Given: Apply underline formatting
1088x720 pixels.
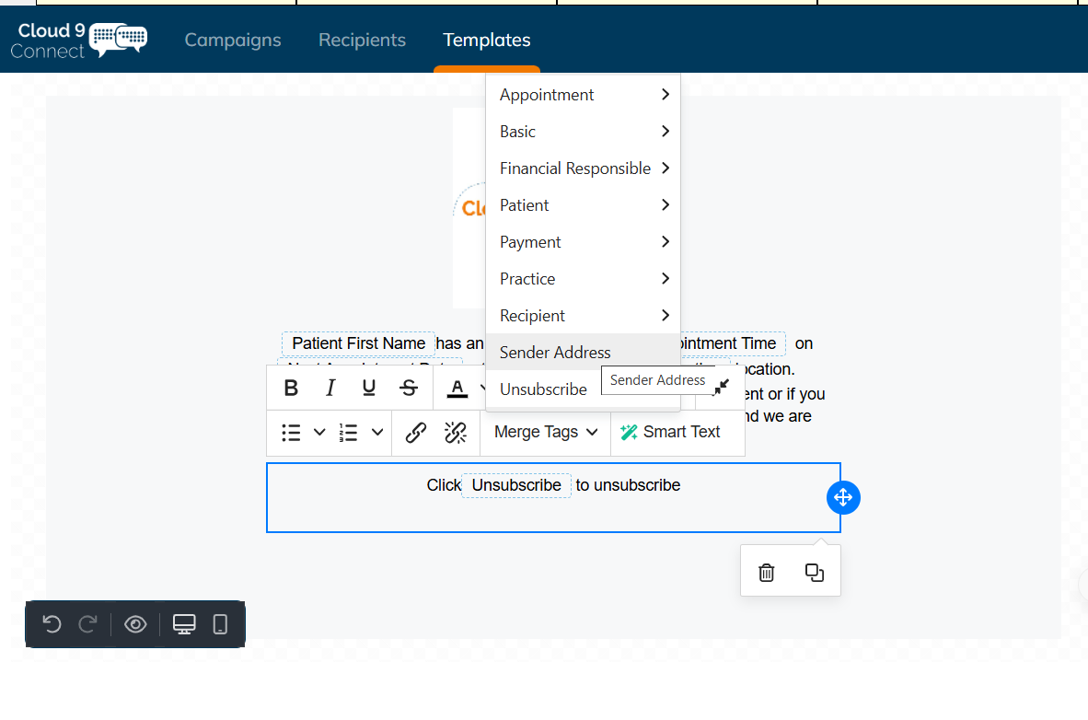Looking at the screenshot, I should pos(368,388).
